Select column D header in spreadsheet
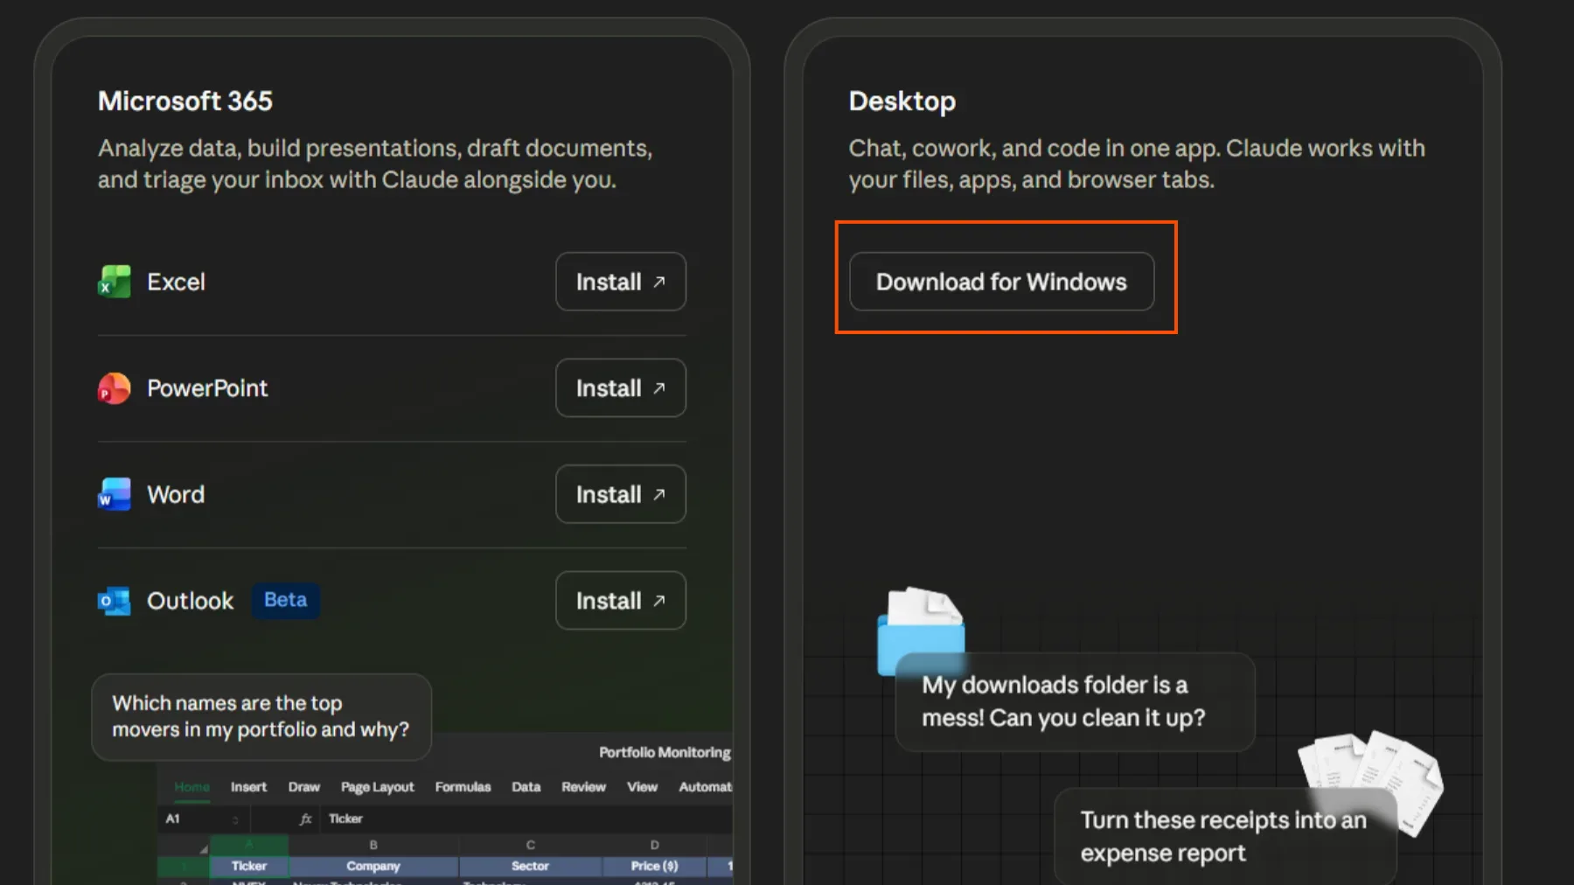Screen dimensions: 1574x885 655,845
